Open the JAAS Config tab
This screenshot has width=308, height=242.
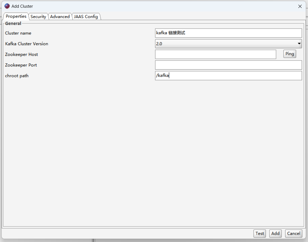86,17
